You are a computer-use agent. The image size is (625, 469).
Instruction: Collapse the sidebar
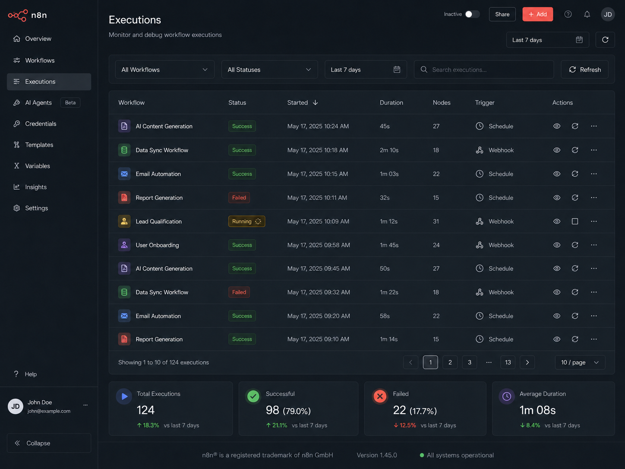pos(49,443)
